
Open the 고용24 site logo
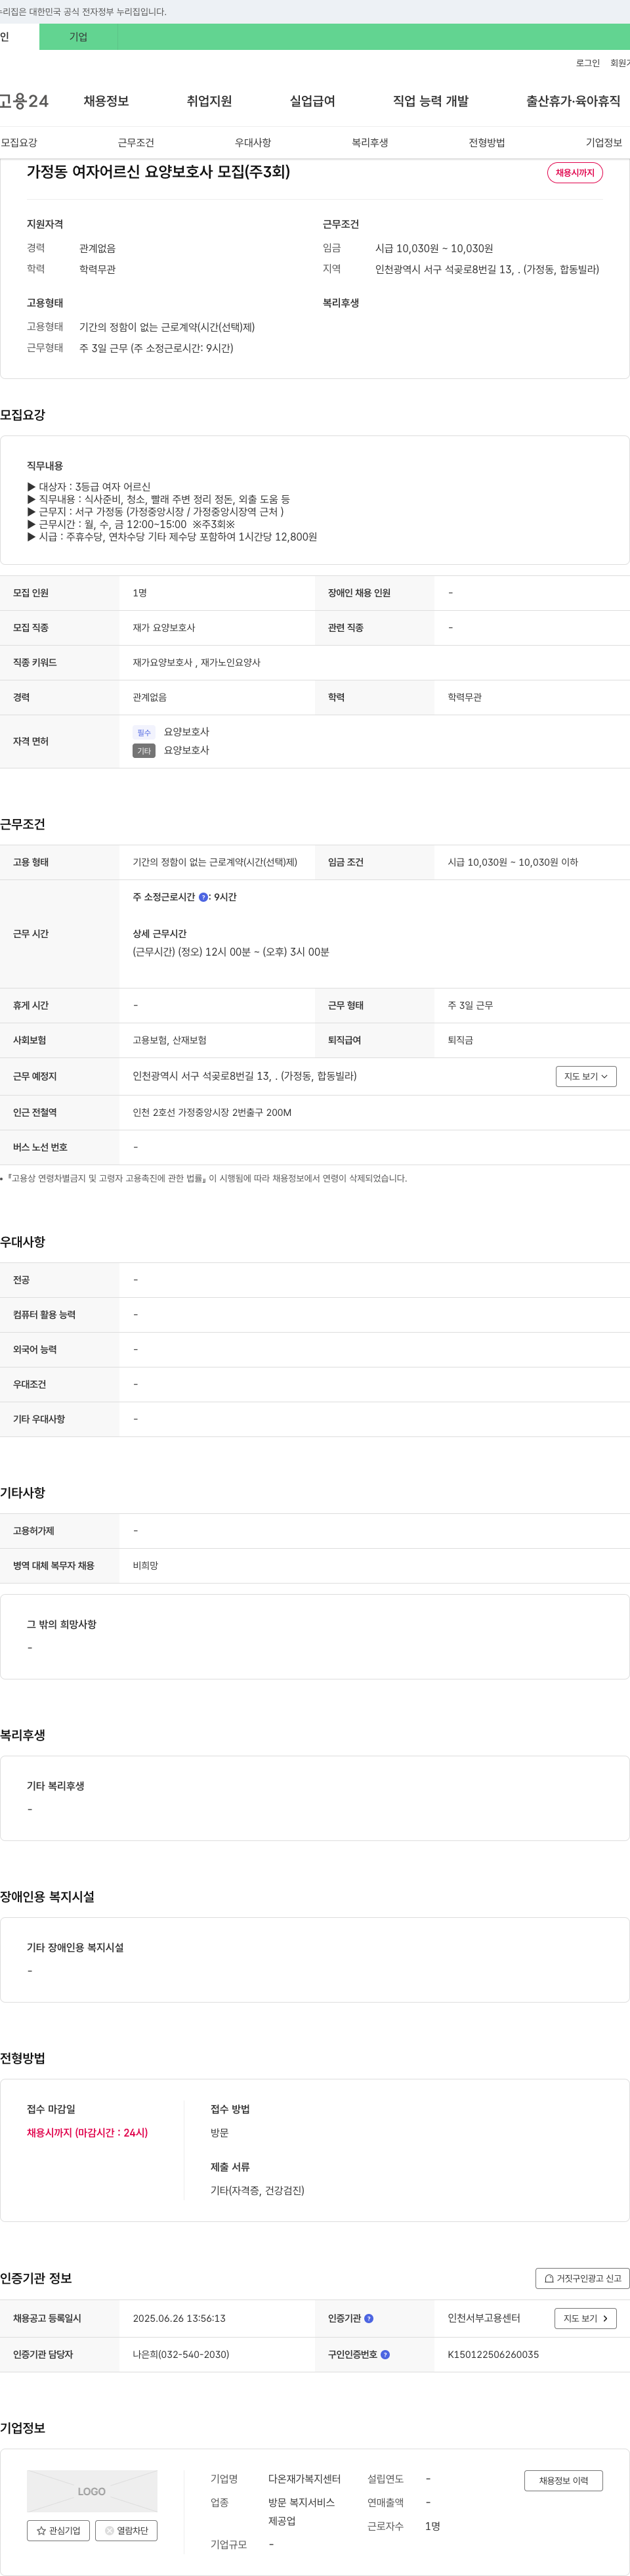(24, 101)
